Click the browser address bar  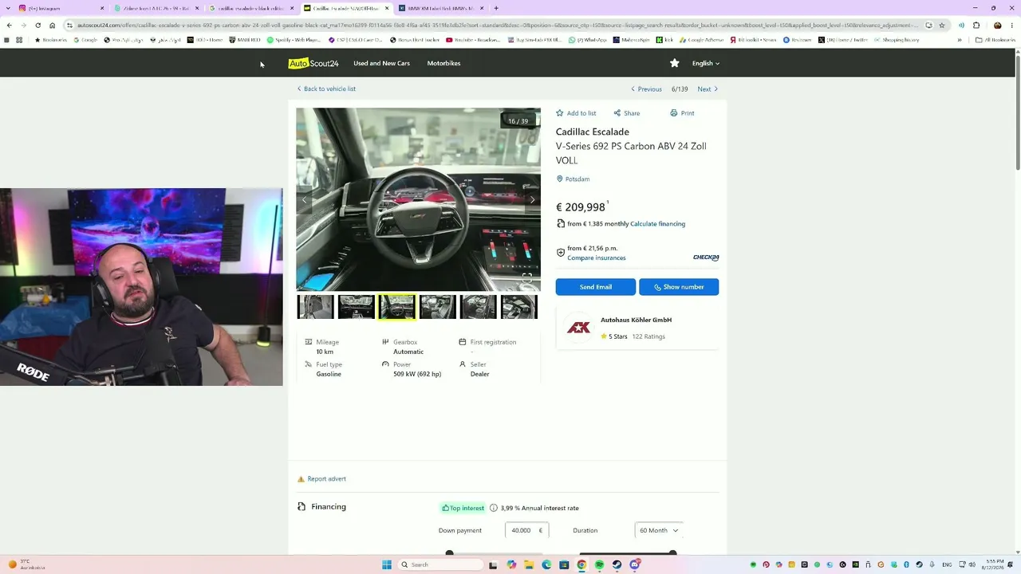(495, 26)
